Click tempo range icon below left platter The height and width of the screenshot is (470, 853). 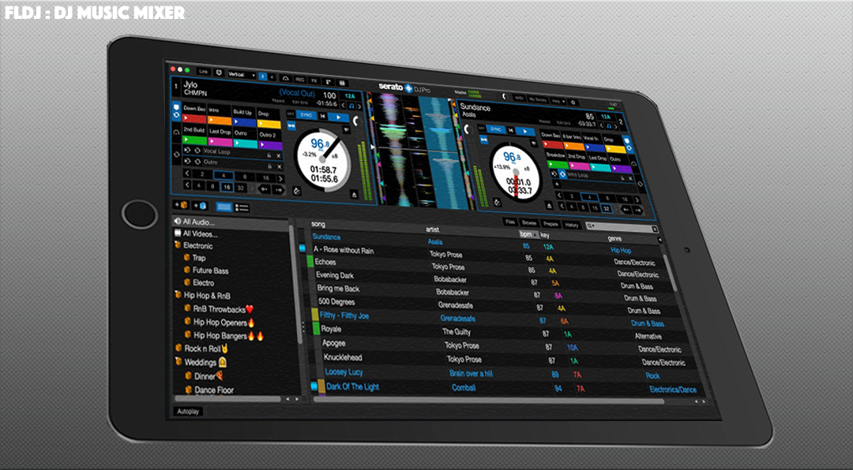tap(297, 190)
